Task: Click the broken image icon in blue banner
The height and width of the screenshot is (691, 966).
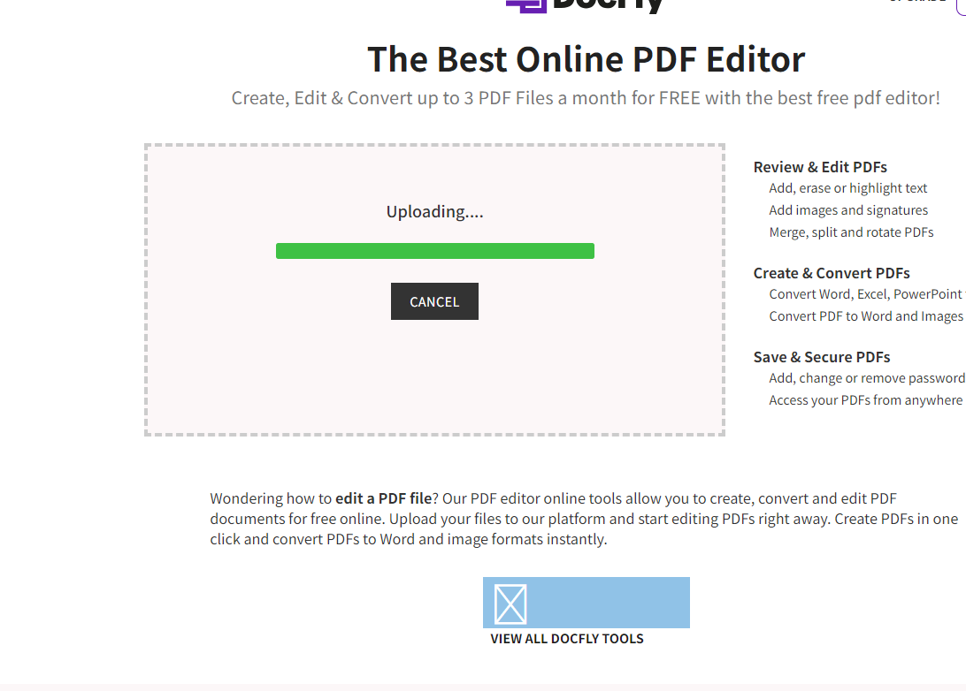Action: [510, 604]
